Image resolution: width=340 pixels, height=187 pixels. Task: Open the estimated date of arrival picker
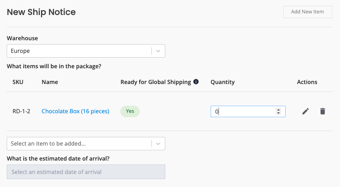pos(86,172)
